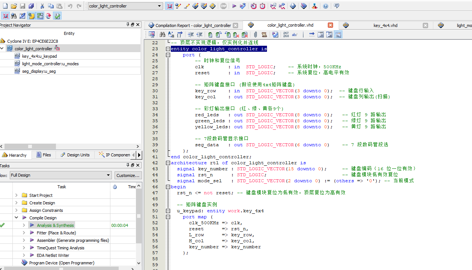Close the color_light_controller.vhd tab
Screen dimensions: 472x270
(330, 25)
